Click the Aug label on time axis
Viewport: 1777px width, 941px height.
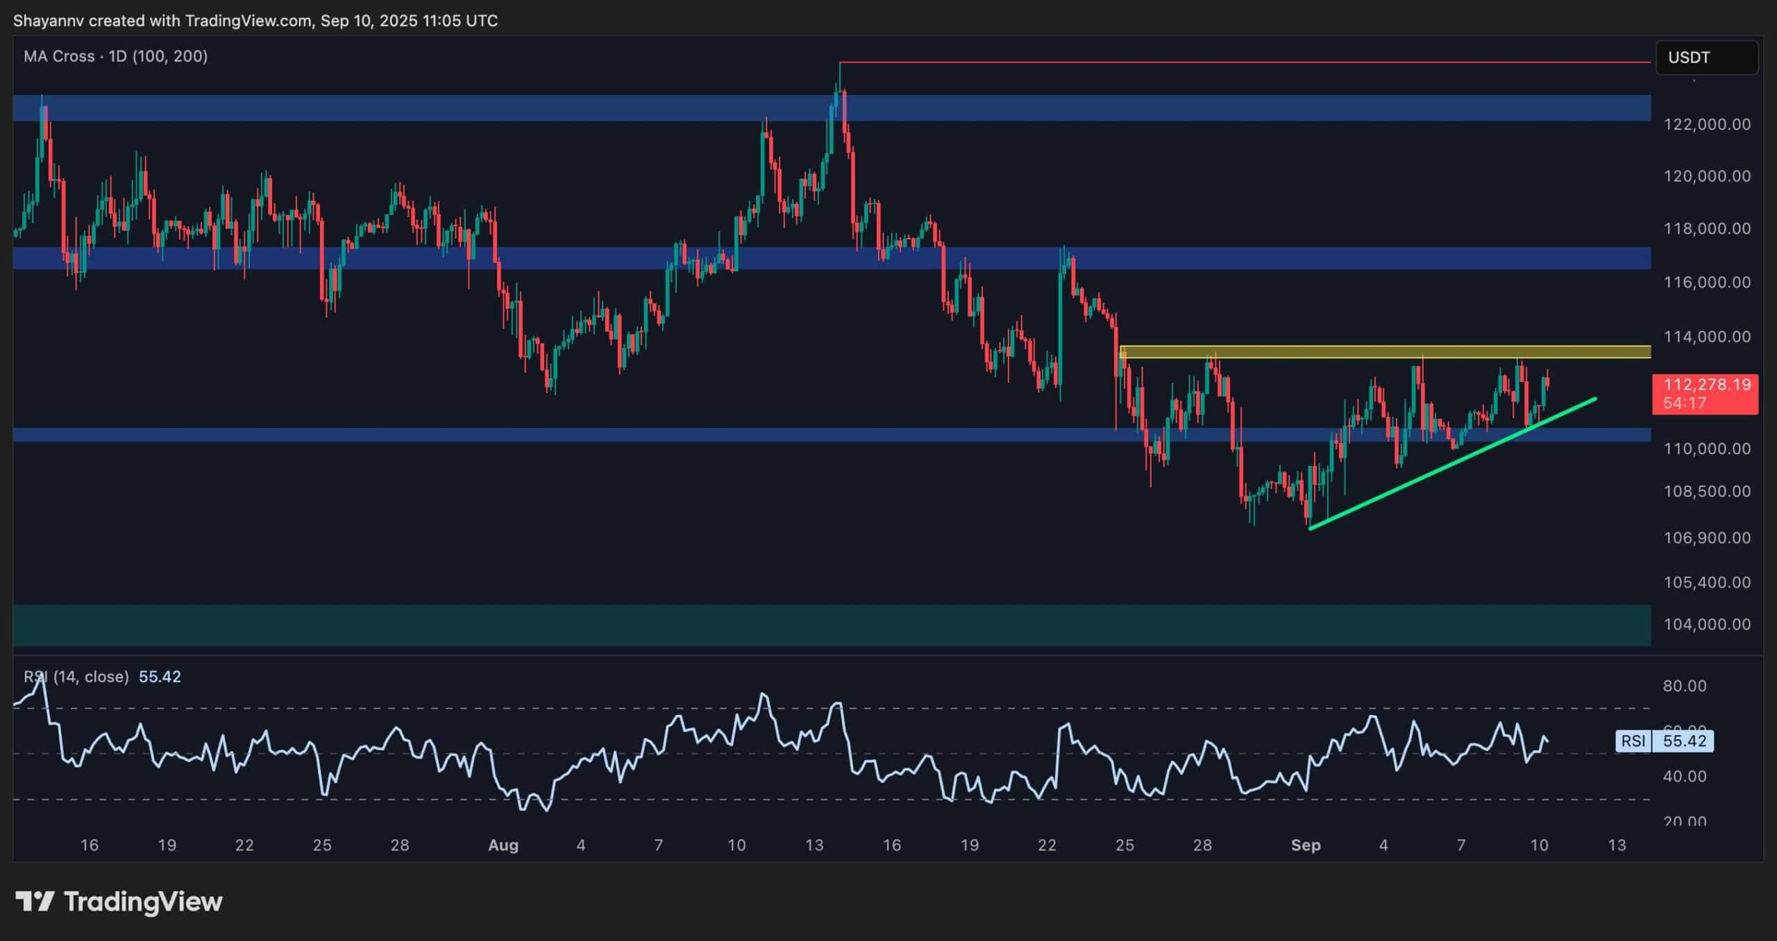503,845
